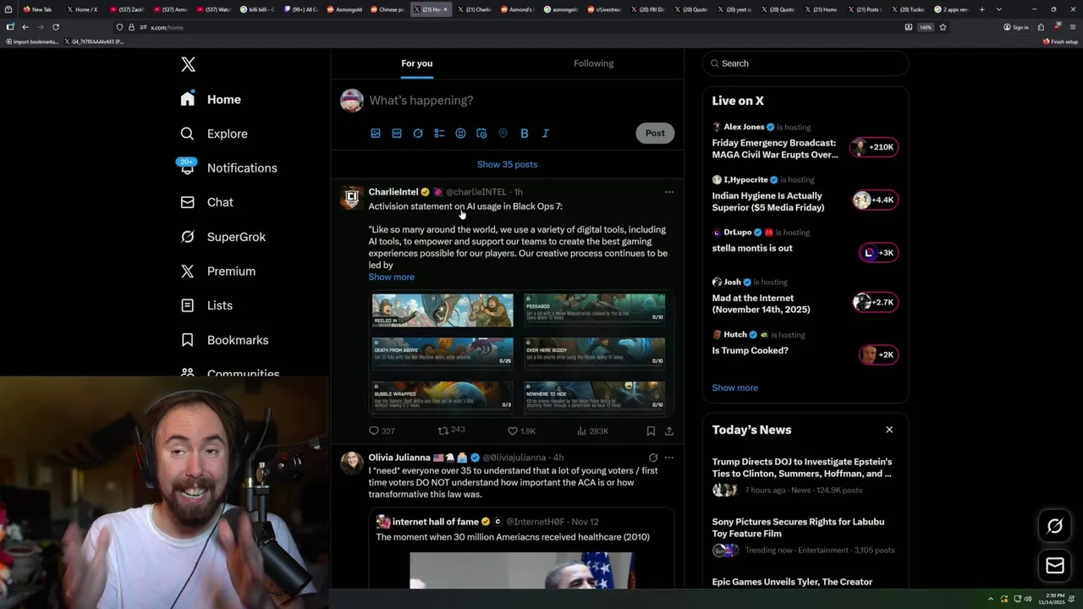Reply to CharlieIntel post (327)

pos(382,431)
